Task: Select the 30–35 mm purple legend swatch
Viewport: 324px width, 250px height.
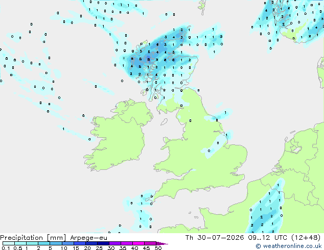Action: [114, 243]
